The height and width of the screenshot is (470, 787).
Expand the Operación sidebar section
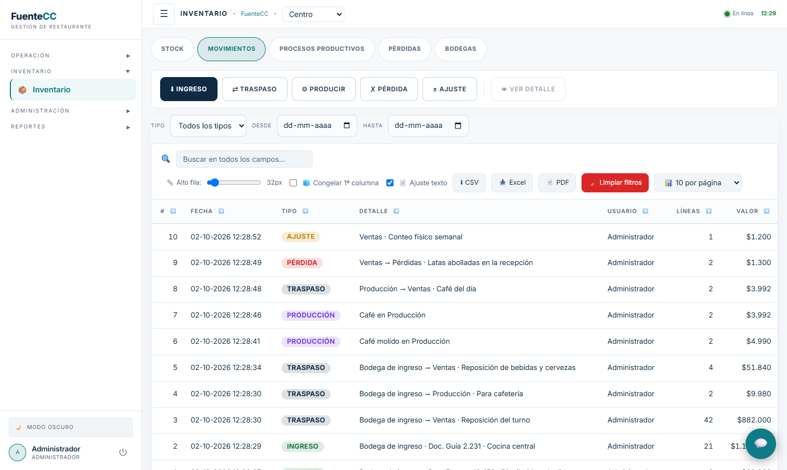[x=71, y=56]
